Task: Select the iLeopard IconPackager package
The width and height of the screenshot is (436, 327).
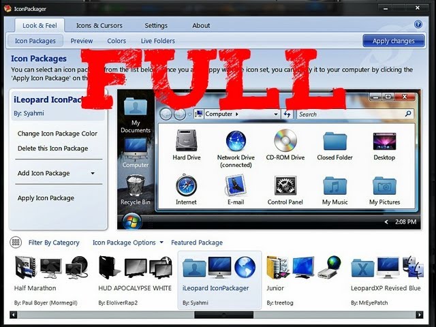Action: point(219,280)
